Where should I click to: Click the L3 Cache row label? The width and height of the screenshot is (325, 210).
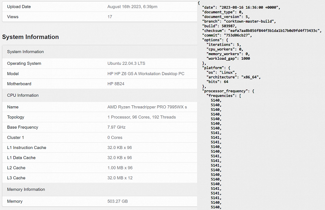pos(16,178)
